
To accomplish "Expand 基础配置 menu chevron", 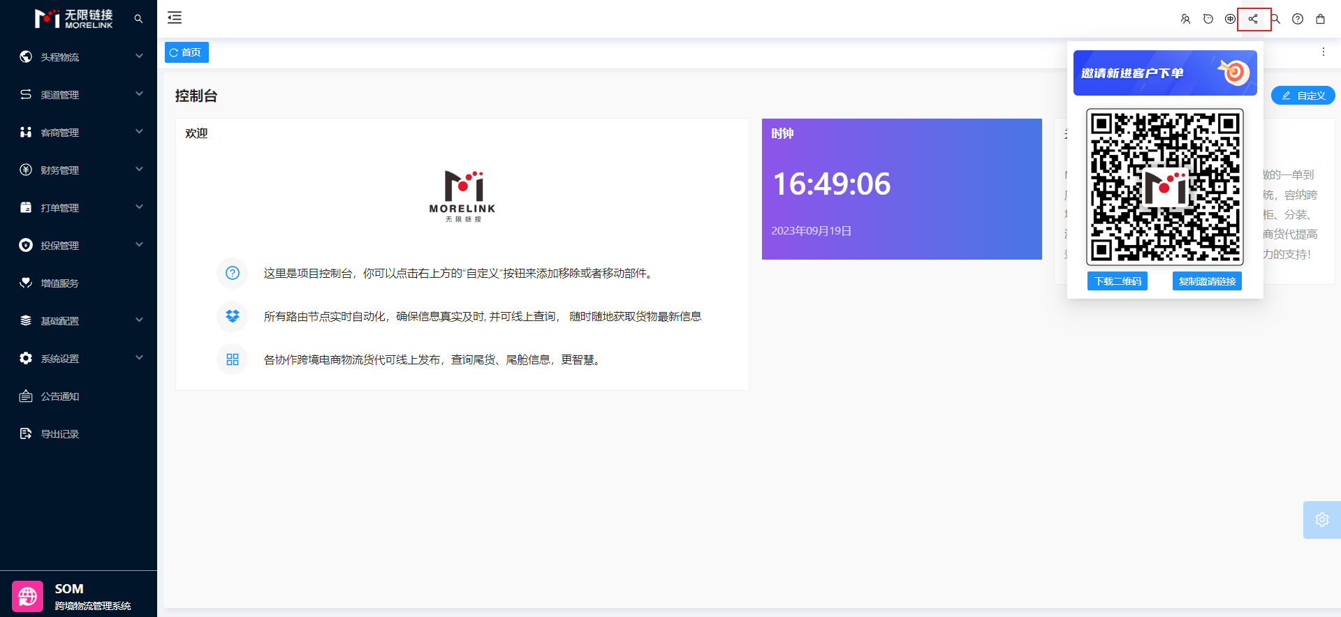I will [139, 320].
